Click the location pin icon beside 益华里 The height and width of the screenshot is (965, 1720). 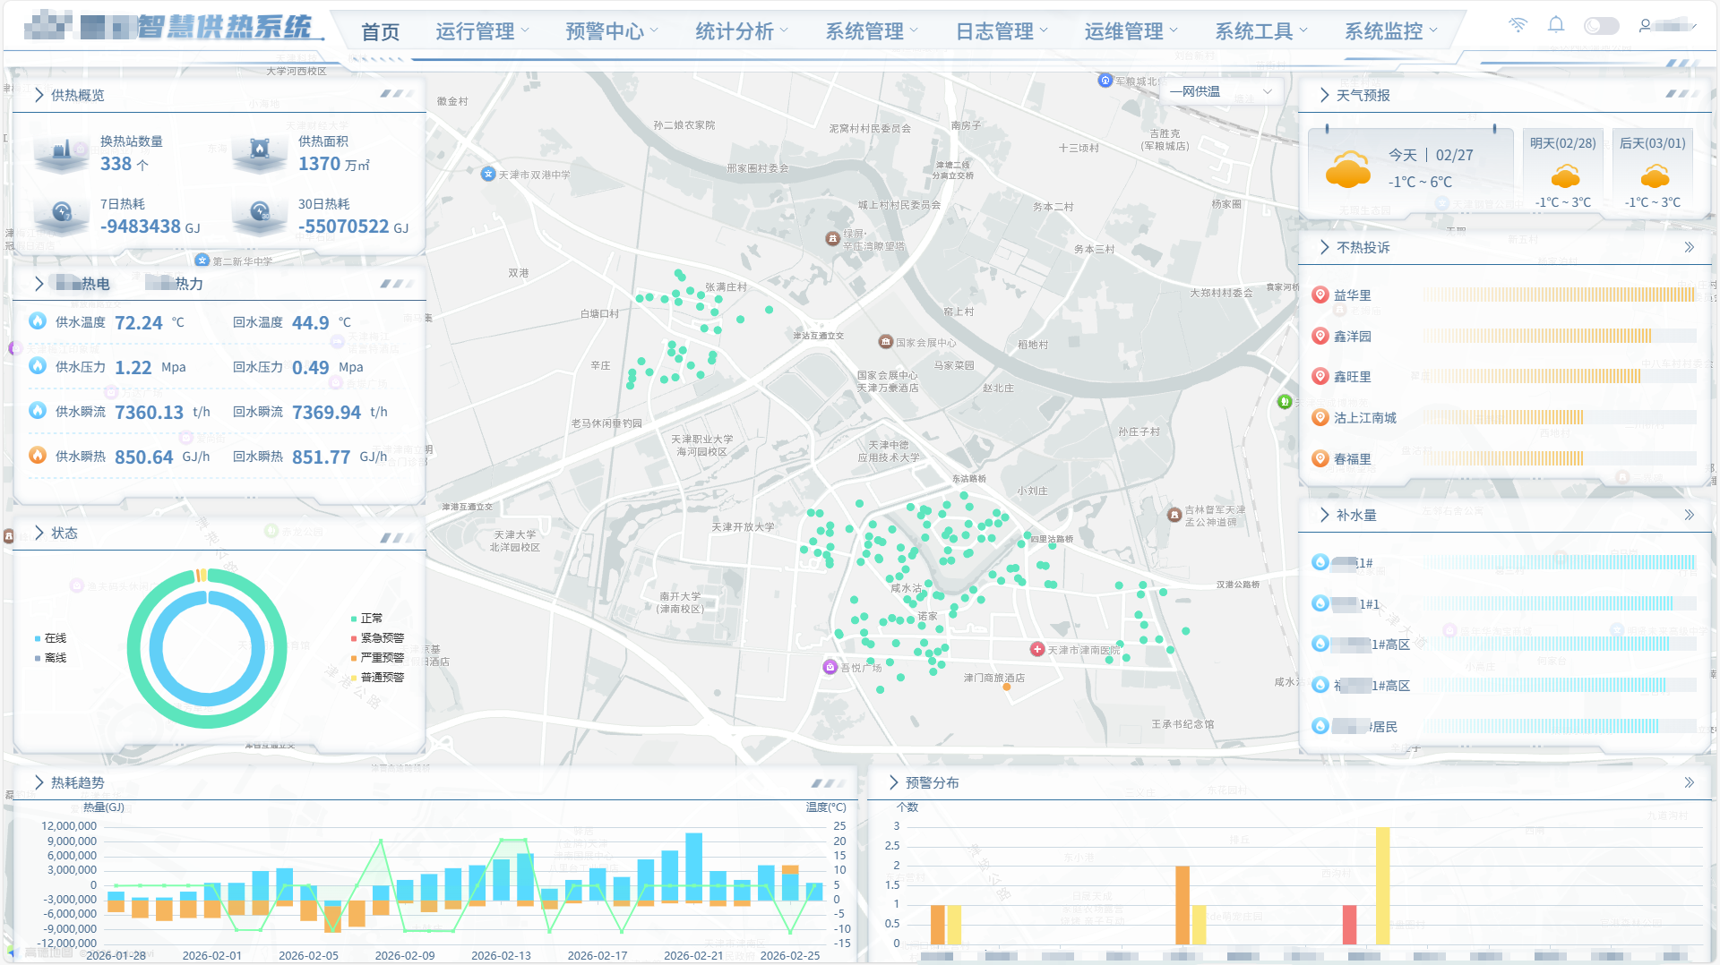click(1319, 295)
